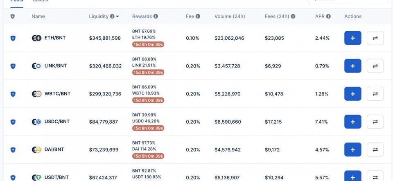Click the info icon next to Rewards
The height and width of the screenshot is (181, 393).
point(156,16)
